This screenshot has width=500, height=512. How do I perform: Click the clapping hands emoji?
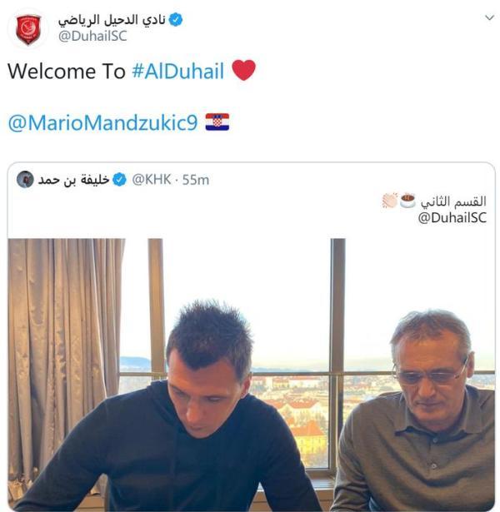[x=390, y=200]
